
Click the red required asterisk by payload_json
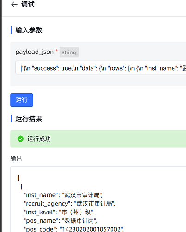56,51
